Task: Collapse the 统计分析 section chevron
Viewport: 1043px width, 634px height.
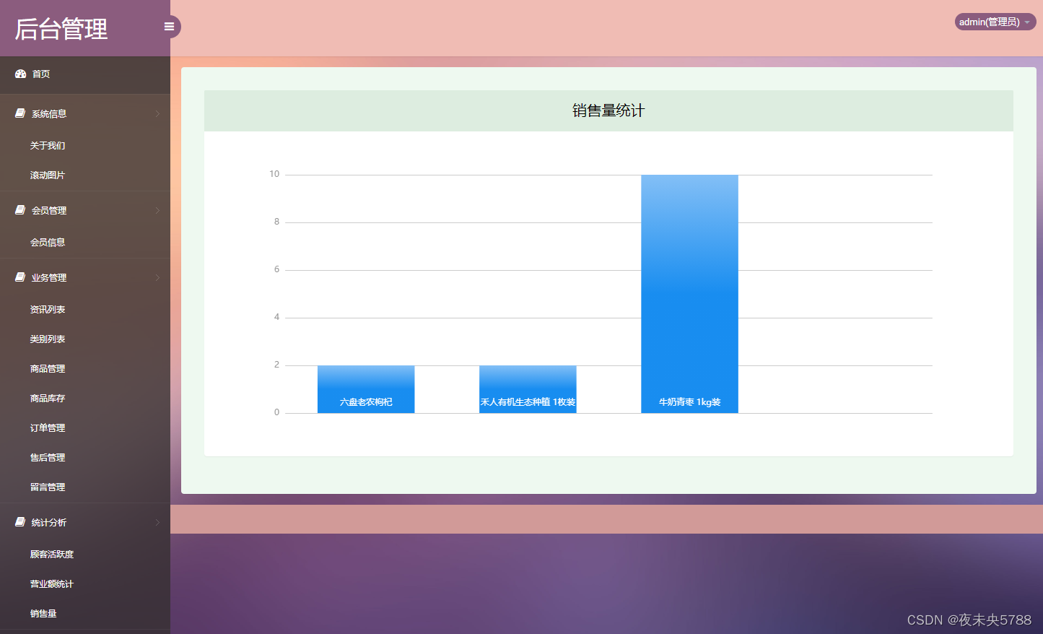Action: tap(157, 522)
